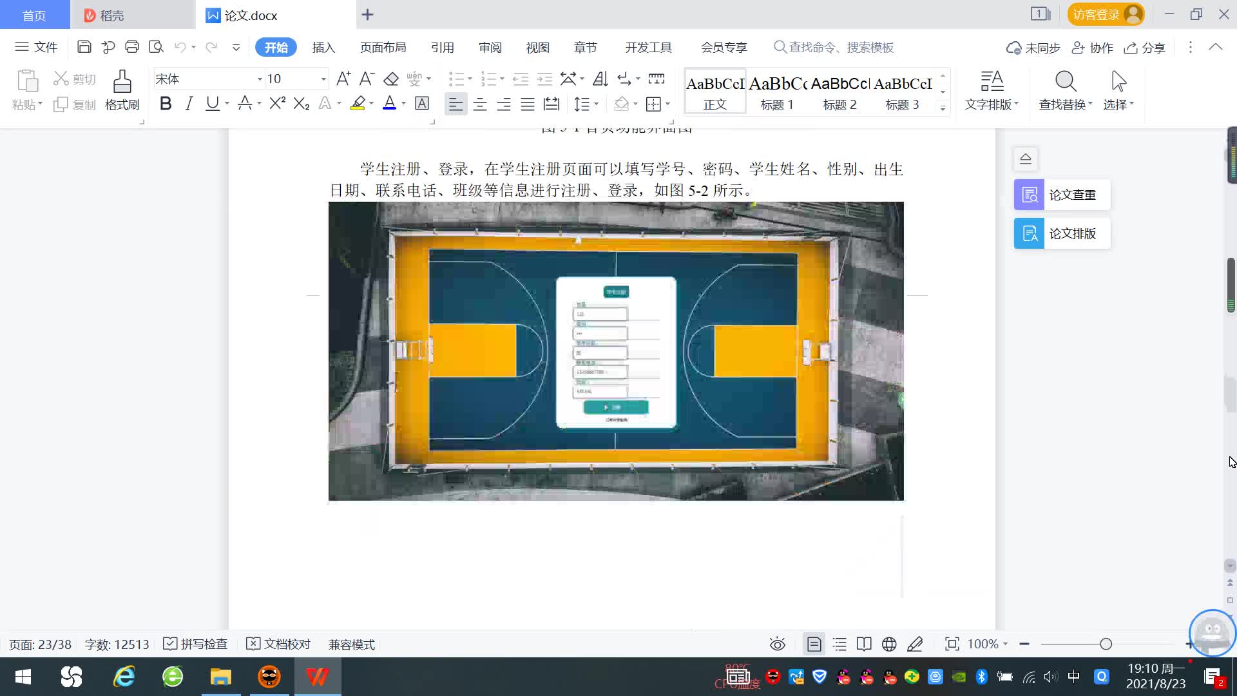Viewport: 1237px width, 696px height.
Task: Click the 论文查重 button
Action: [1062, 195]
